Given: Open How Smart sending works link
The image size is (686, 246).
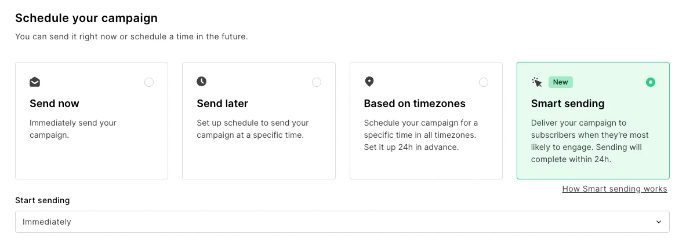Looking at the screenshot, I should pos(614,189).
